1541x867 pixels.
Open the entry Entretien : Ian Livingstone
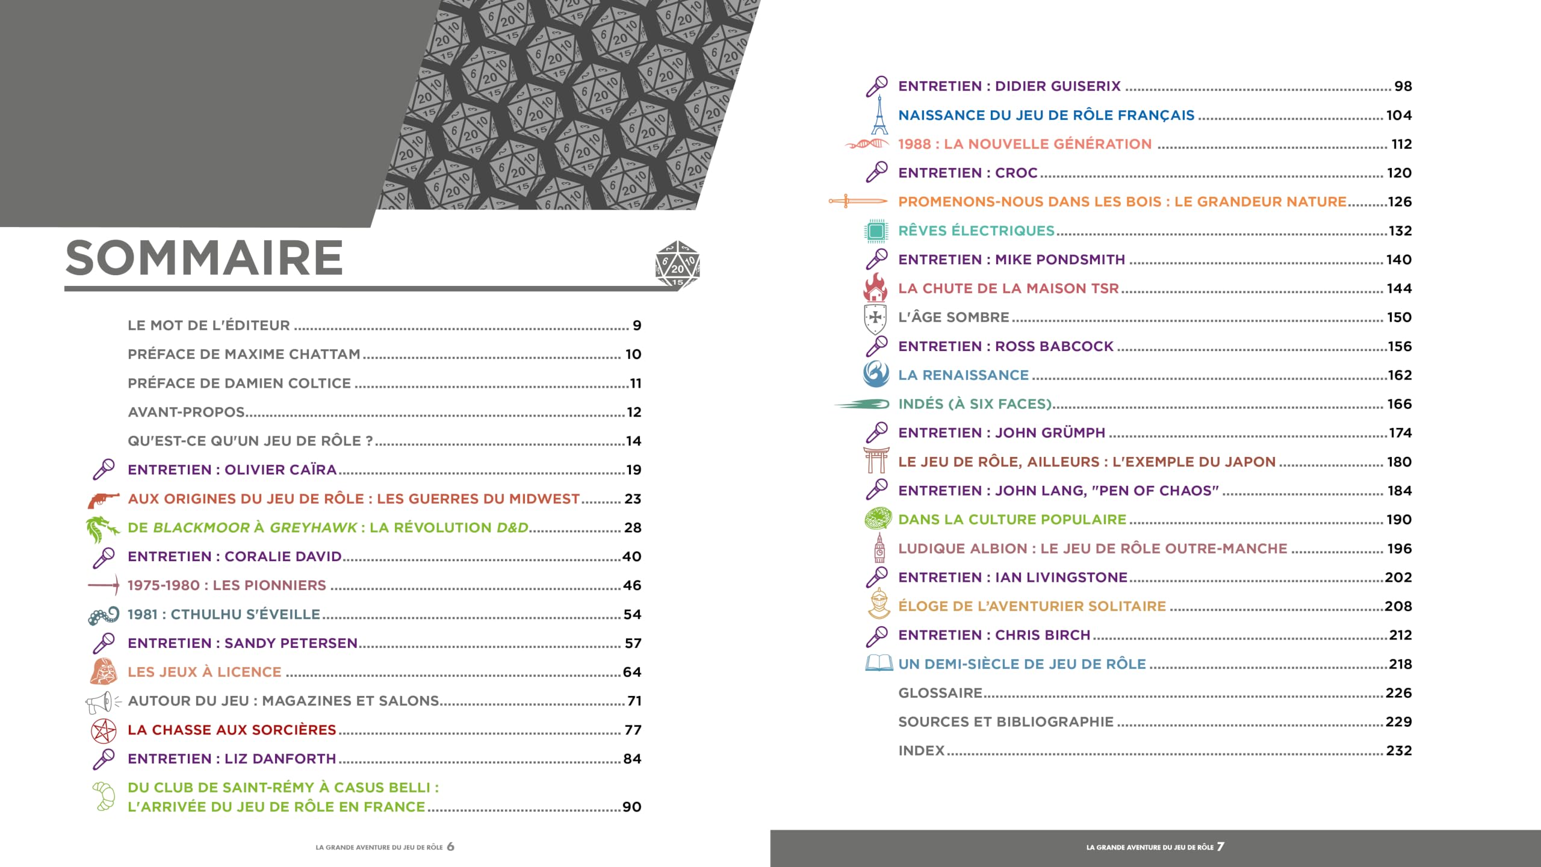[x=1155, y=577]
